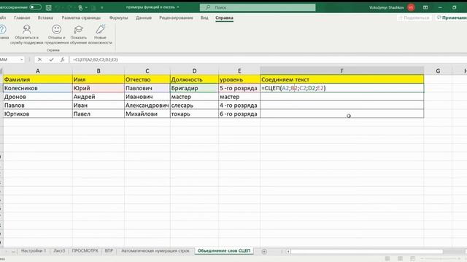
Task: Click the Save icon in title bar
Action: click(49, 7)
